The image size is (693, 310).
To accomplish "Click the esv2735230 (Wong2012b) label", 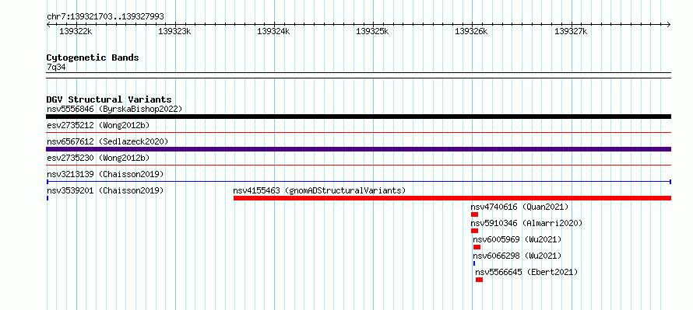I will click(98, 158).
